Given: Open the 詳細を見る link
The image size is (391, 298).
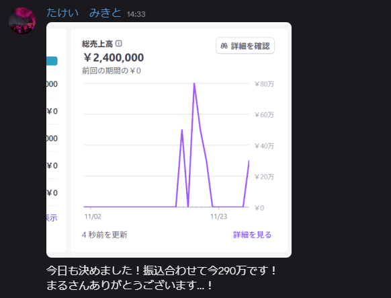Looking at the screenshot, I should pos(252,235).
